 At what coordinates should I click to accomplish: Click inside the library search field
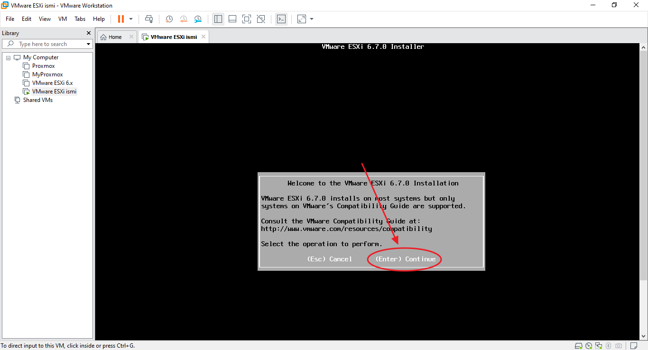47,44
